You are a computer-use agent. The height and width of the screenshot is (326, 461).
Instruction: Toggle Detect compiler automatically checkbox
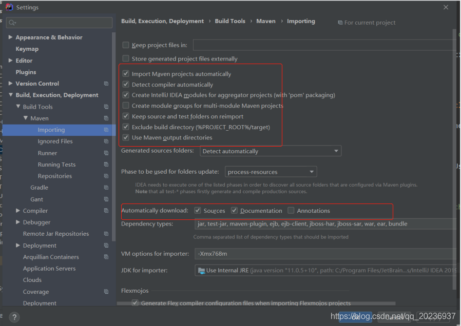coord(126,85)
